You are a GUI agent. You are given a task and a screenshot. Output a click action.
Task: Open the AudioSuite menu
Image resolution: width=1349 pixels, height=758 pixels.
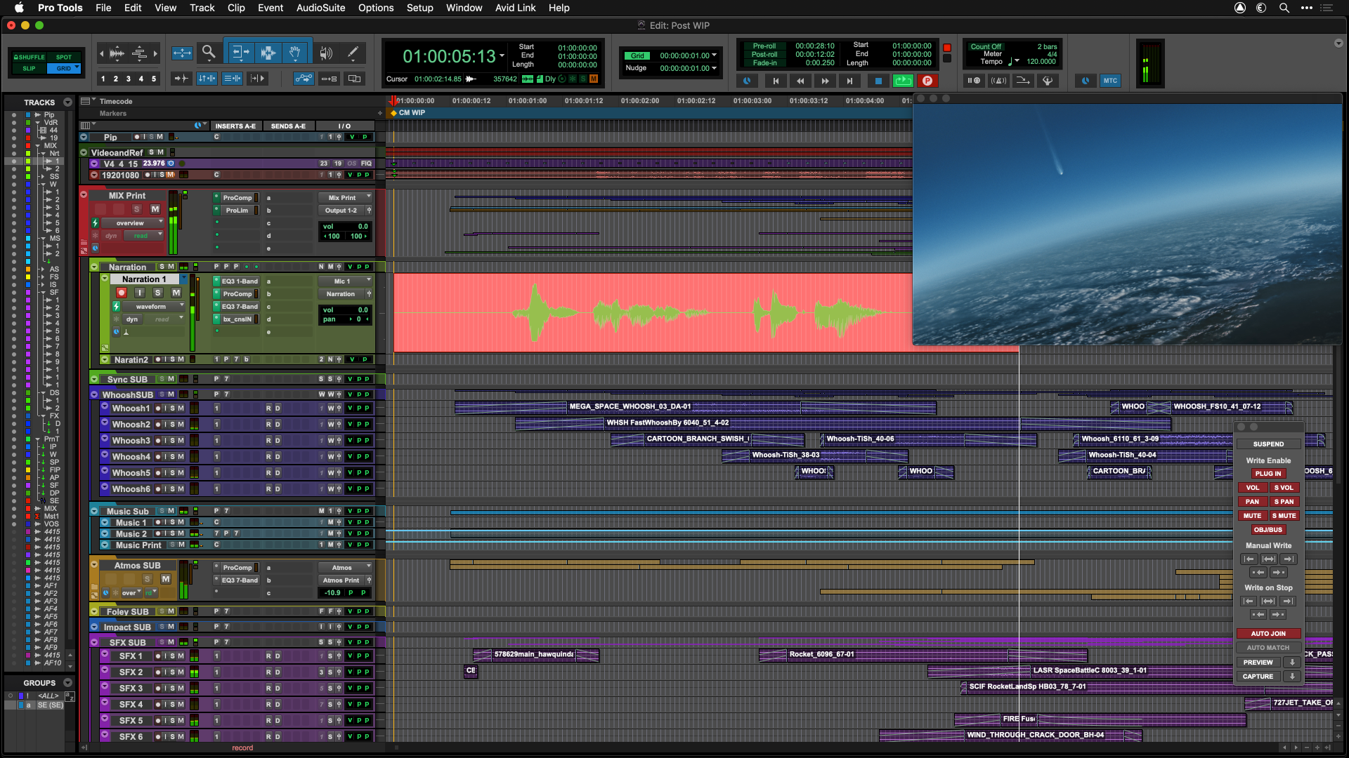point(320,8)
